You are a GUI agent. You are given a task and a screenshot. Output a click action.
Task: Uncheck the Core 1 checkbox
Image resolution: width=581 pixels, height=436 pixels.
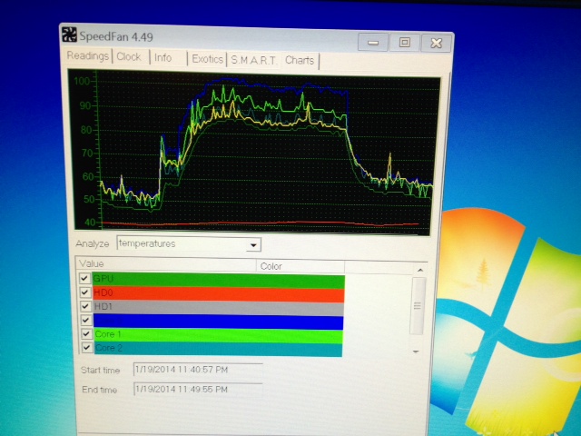point(86,333)
